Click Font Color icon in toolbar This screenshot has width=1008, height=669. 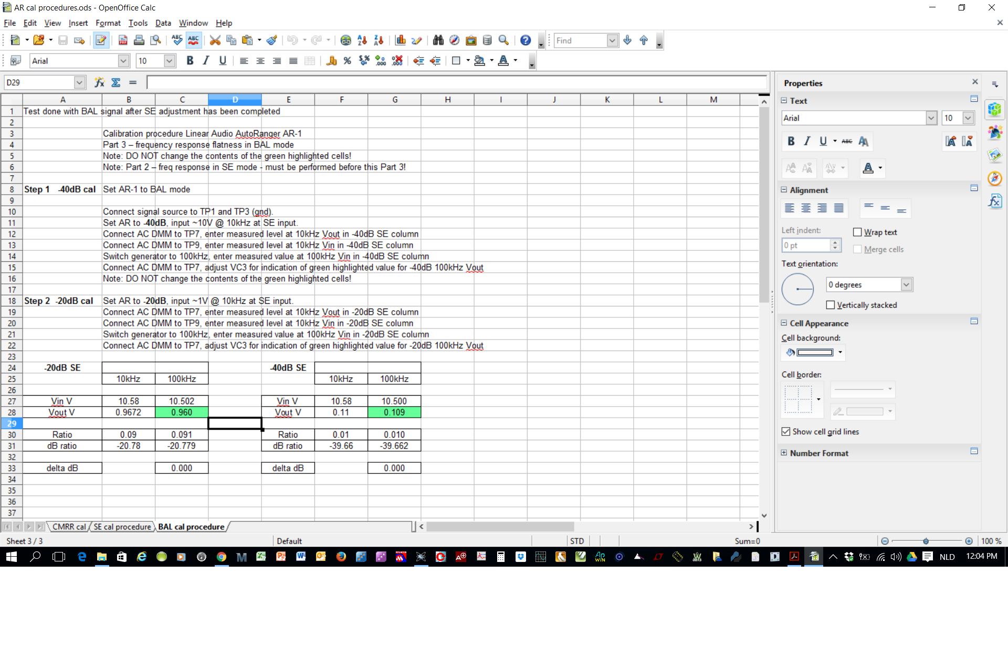(x=503, y=61)
